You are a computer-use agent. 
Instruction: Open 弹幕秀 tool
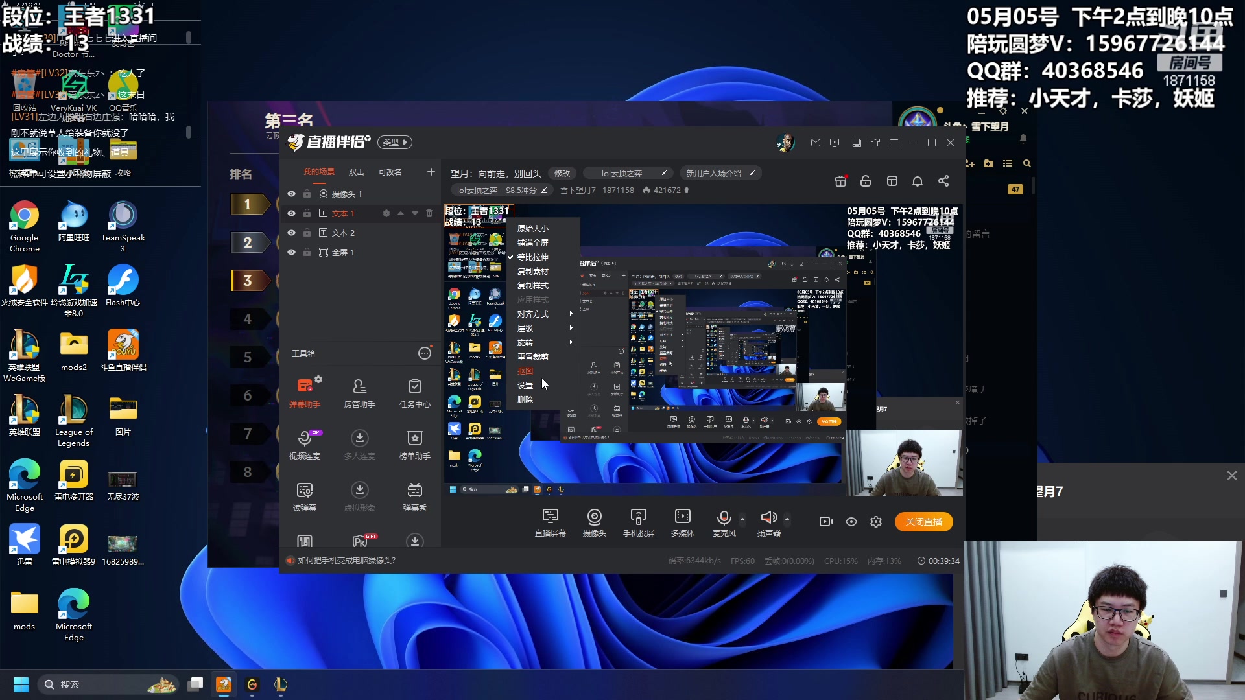click(x=414, y=496)
